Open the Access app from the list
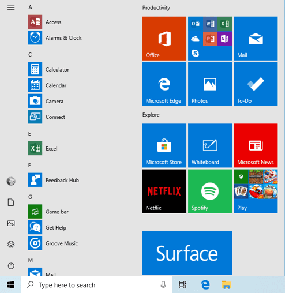 click(x=45, y=22)
